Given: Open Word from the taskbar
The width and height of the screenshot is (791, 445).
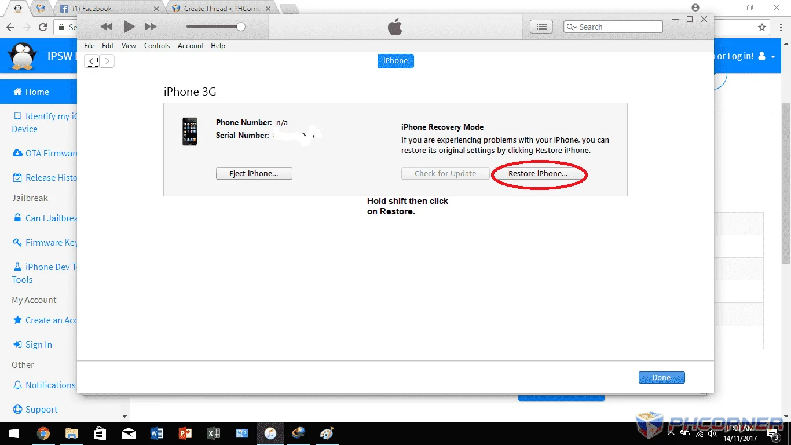Looking at the screenshot, I should point(156,433).
